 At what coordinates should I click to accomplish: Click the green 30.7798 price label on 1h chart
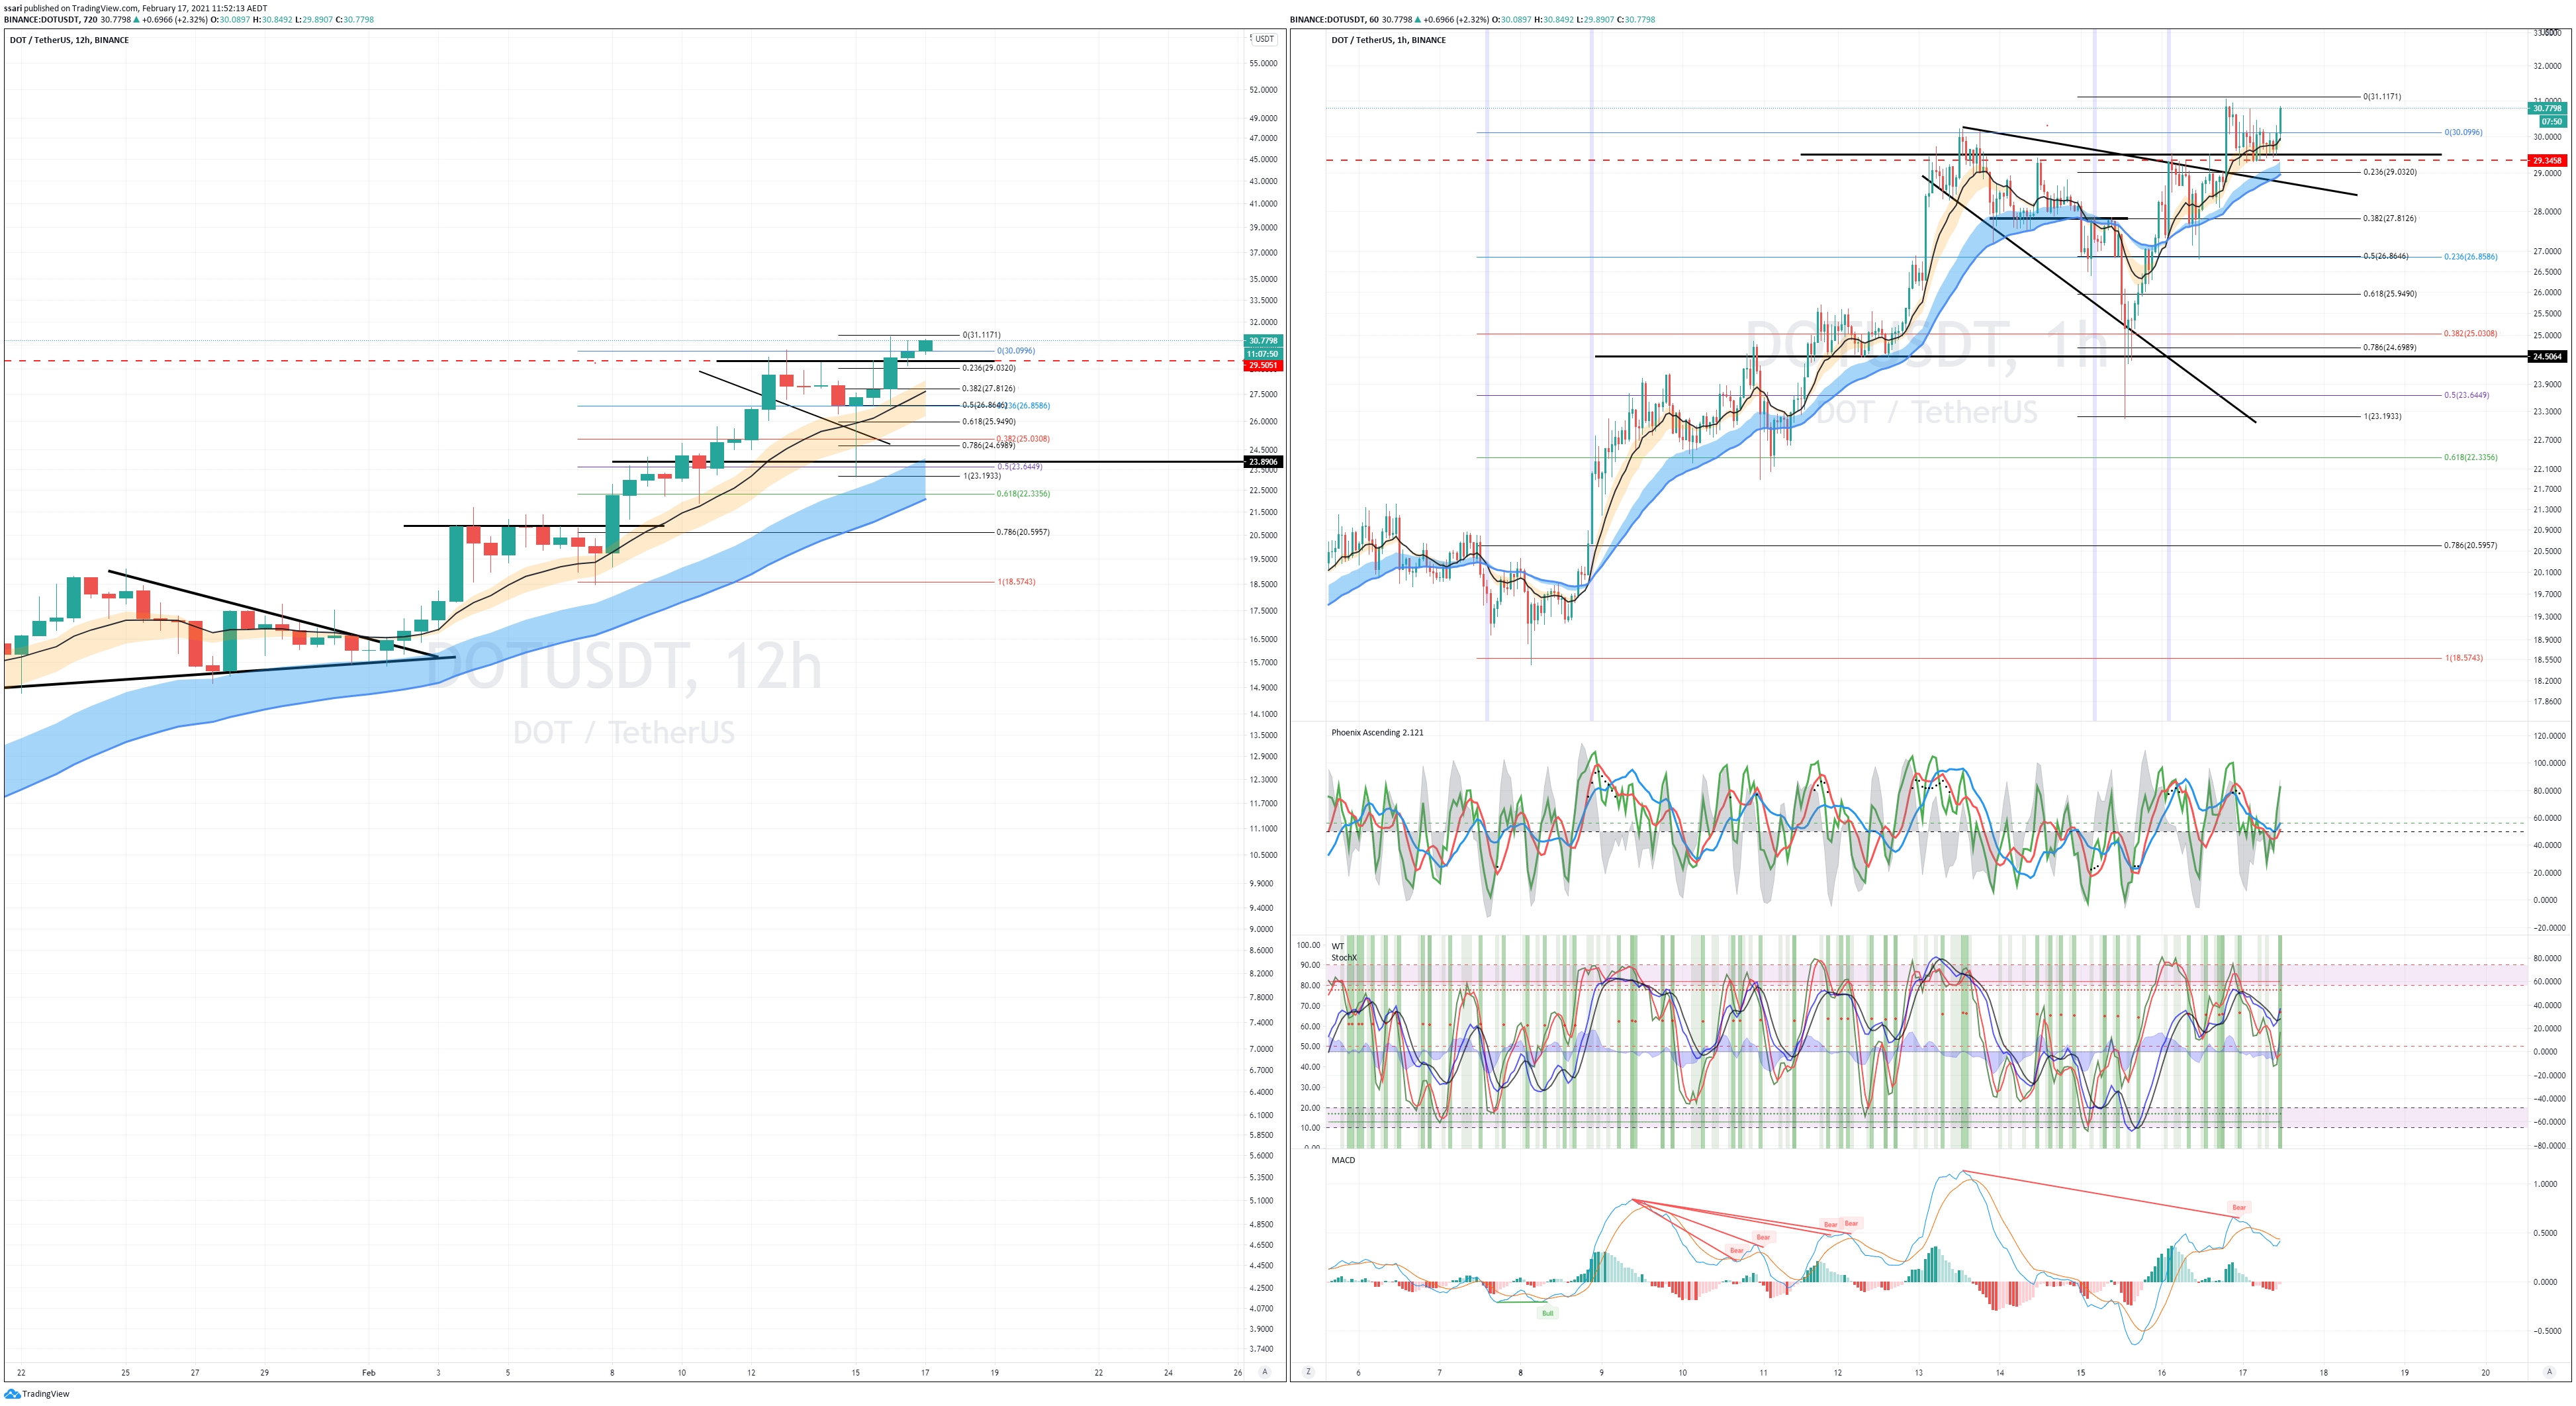click(x=2546, y=109)
